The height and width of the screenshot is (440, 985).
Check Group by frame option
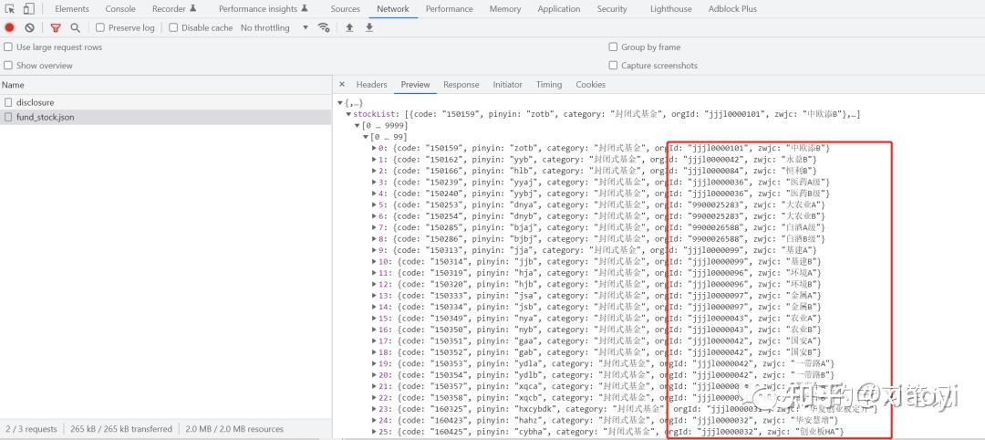(x=613, y=47)
